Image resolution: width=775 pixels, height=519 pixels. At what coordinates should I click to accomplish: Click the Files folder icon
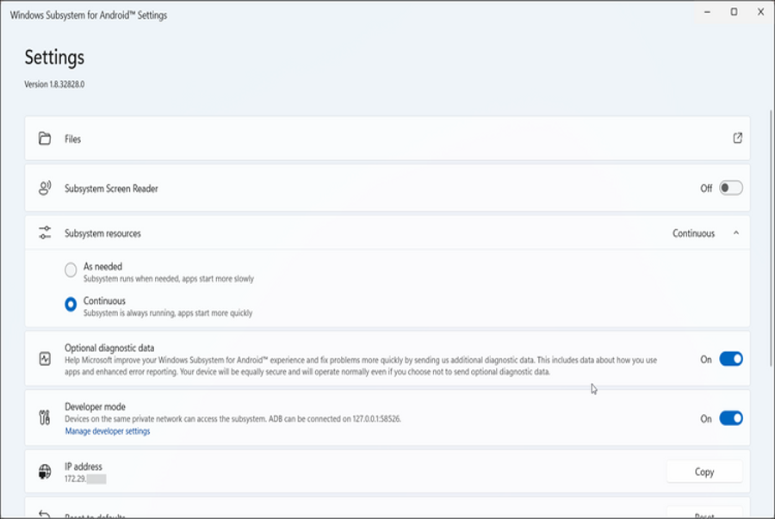45,139
